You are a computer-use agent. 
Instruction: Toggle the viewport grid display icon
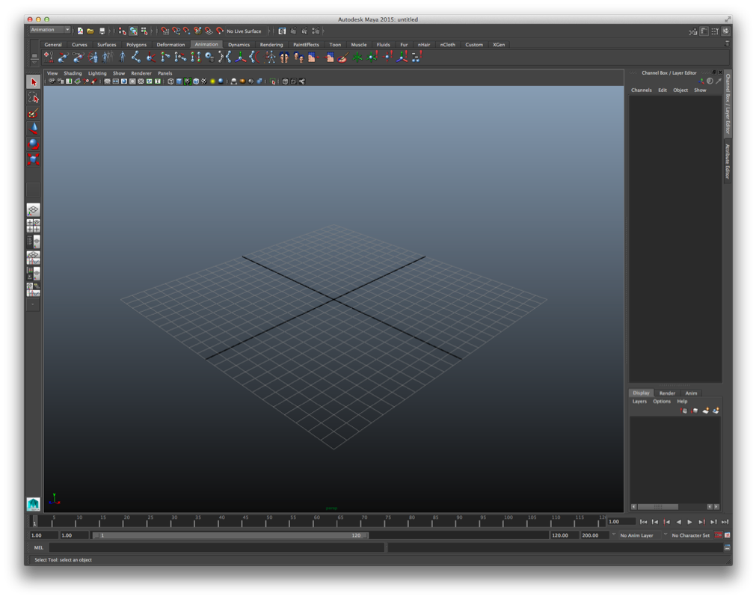pyautogui.click(x=107, y=82)
